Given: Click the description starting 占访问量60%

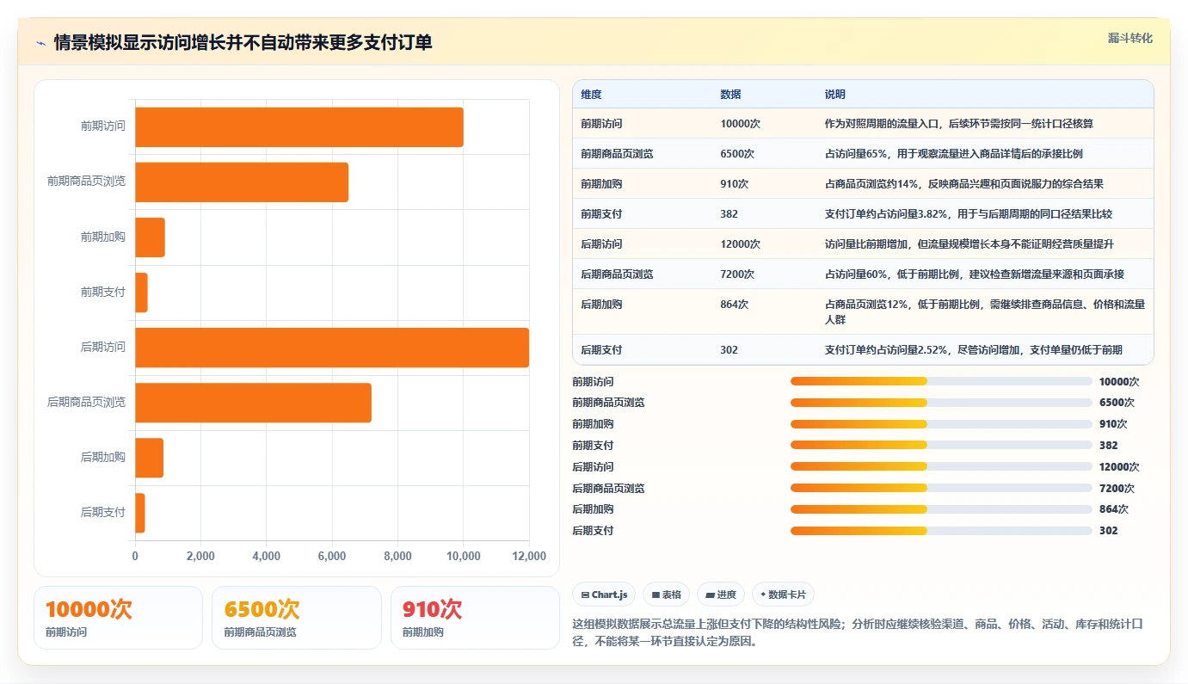Looking at the screenshot, I should coord(975,274).
